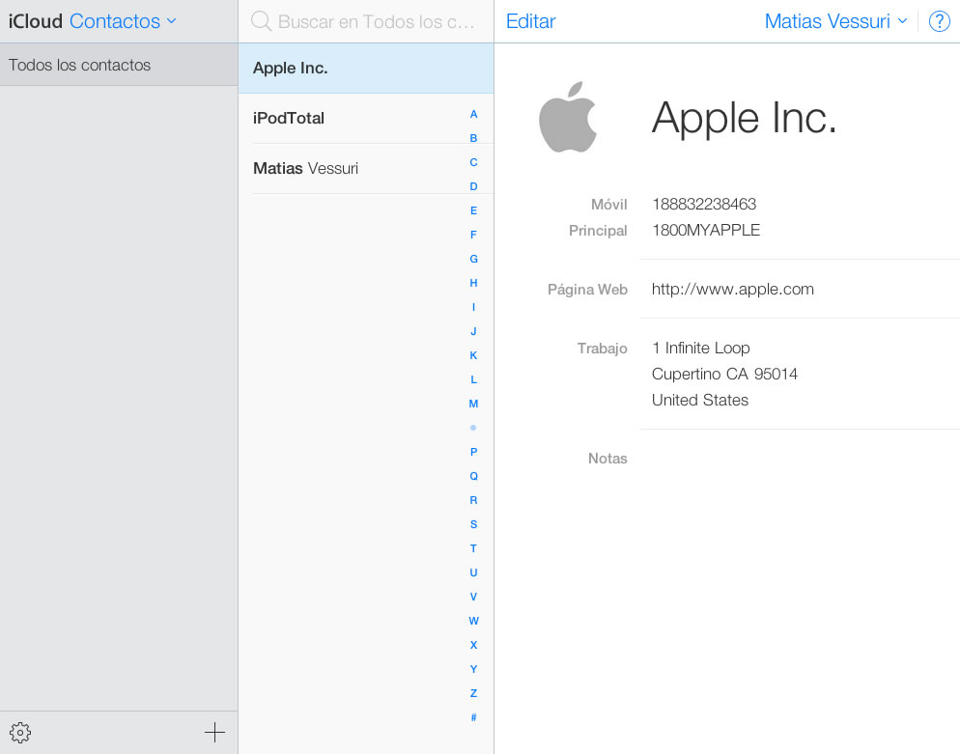Viewport: 960px width, 754px height.
Task: Select the iPodTotal contact row
Action: (365, 118)
